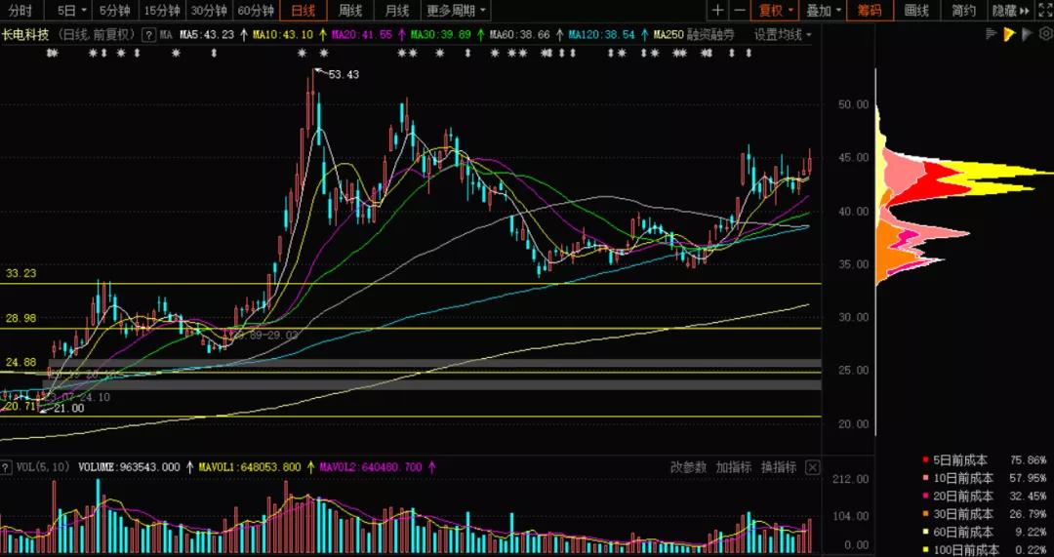Click the stock name 长电科技
Image resolution: width=1054 pixels, height=557 pixels.
24,34
